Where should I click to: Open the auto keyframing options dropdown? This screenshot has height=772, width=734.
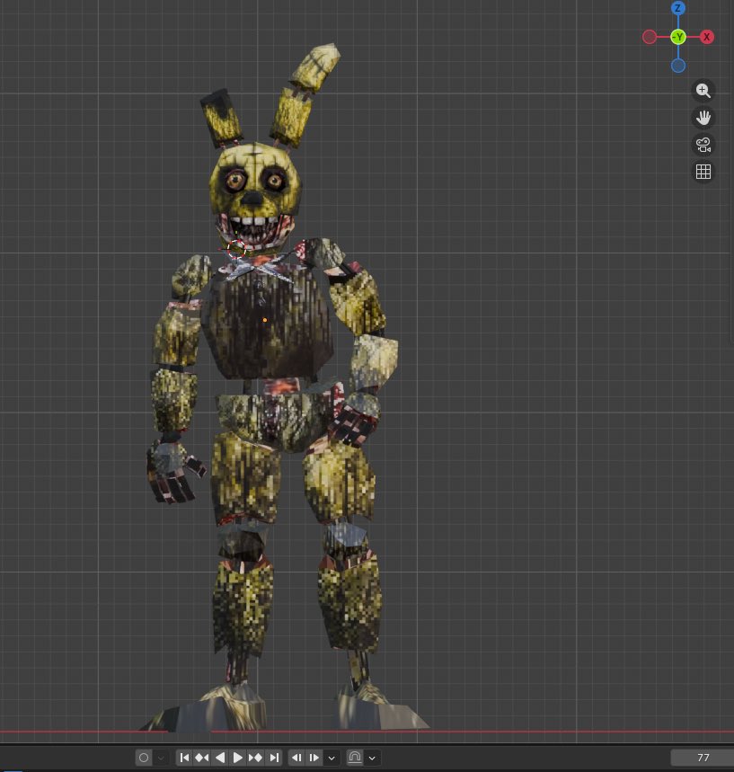click(161, 758)
